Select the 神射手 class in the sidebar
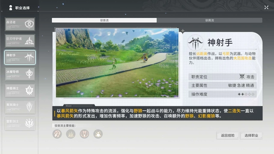 coord(20,57)
